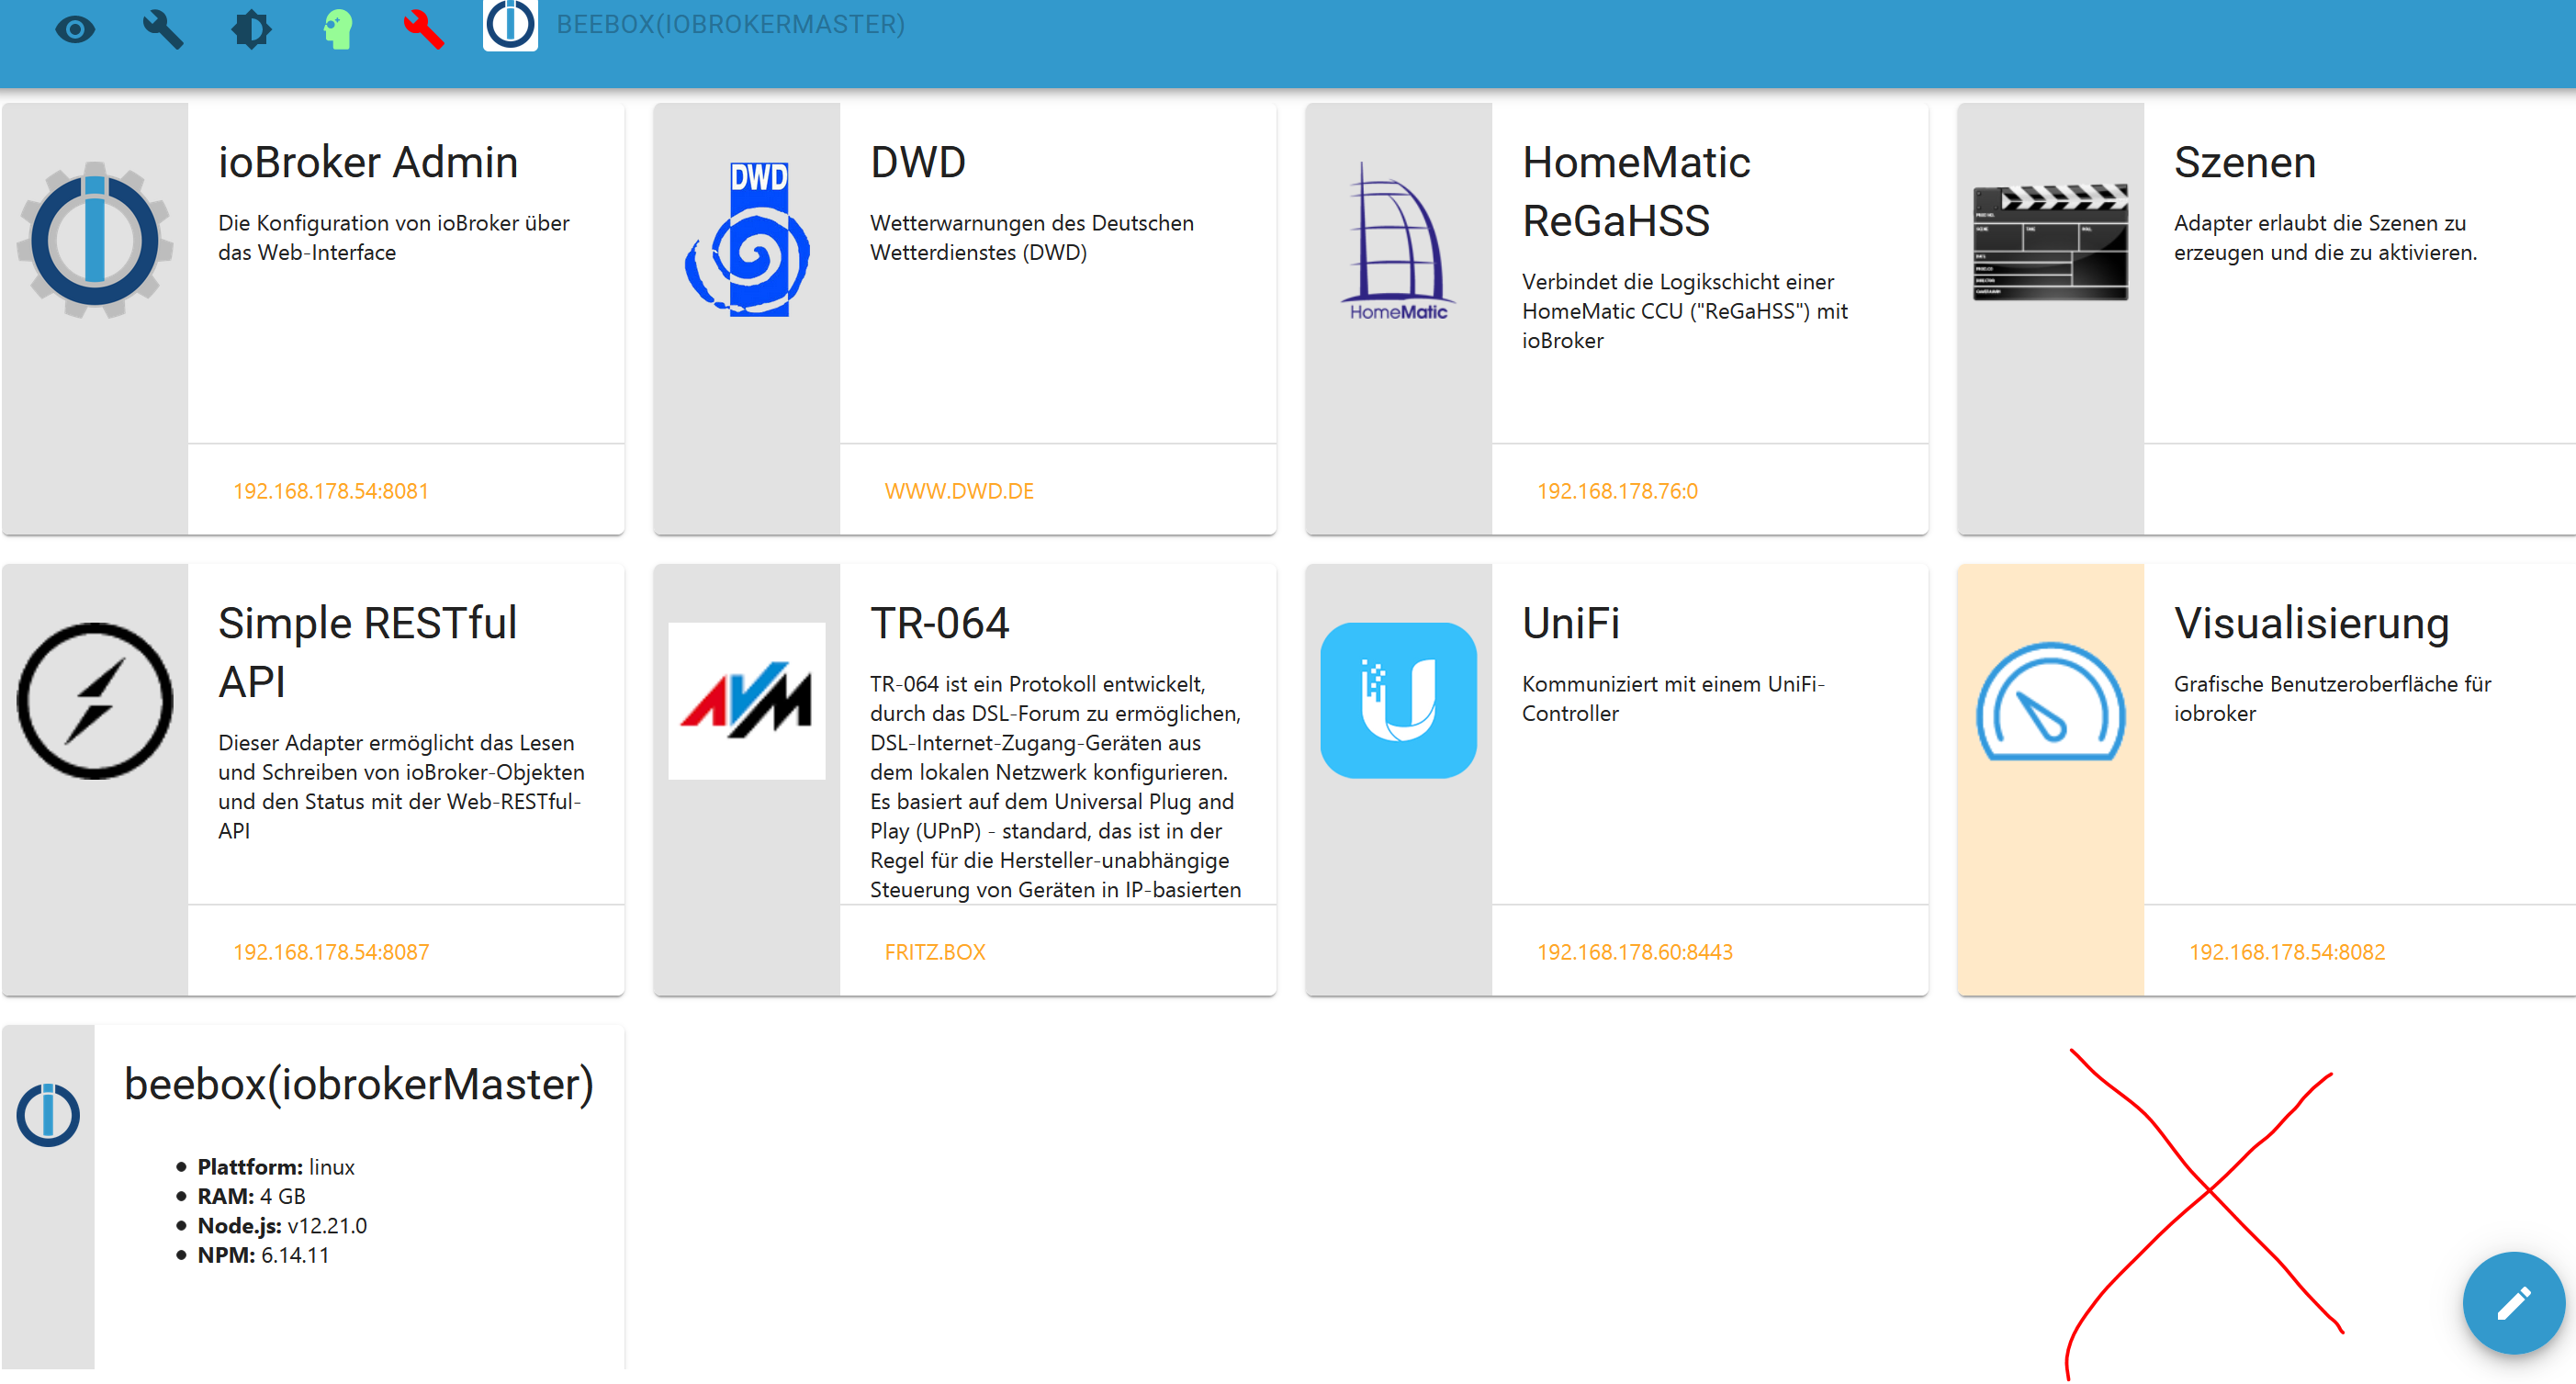Open the FRITZ.BOX link

point(935,952)
